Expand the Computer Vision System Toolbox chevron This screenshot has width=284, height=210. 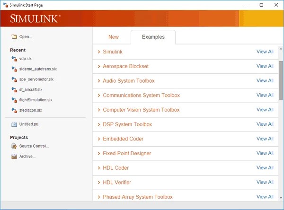99,110
